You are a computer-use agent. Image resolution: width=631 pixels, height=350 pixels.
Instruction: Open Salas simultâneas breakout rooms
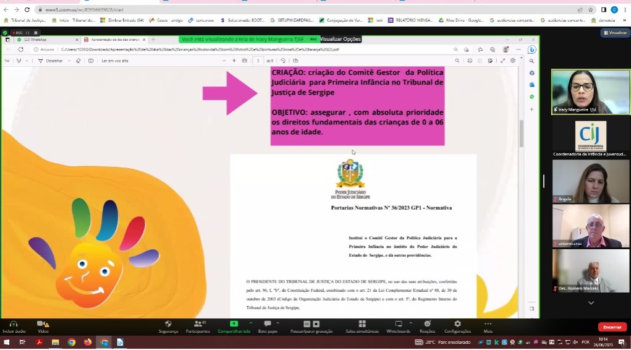click(362, 326)
